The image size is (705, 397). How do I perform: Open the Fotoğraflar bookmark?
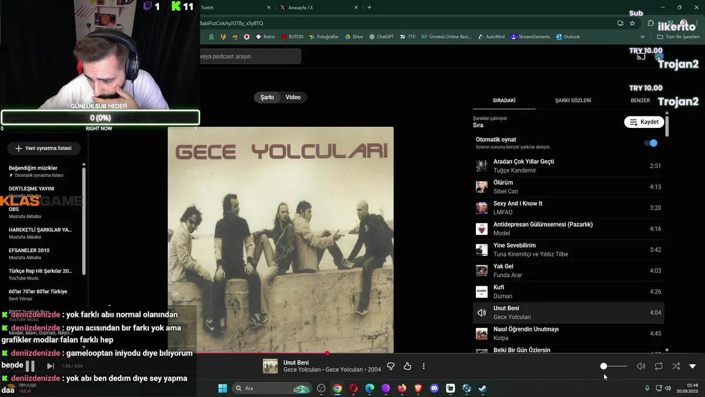pyautogui.click(x=324, y=37)
